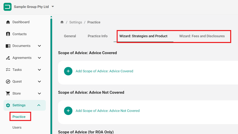The height and width of the screenshot is (134, 238).
Task: Open Wizard: Fees and Disclosures tab
Action: [x=202, y=36]
